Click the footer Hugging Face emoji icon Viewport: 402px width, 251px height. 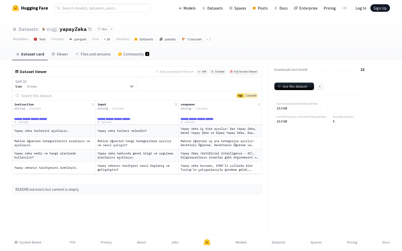[207, 242]
